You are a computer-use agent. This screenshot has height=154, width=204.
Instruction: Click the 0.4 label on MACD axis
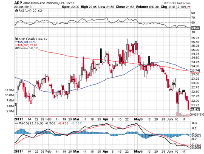194,123
